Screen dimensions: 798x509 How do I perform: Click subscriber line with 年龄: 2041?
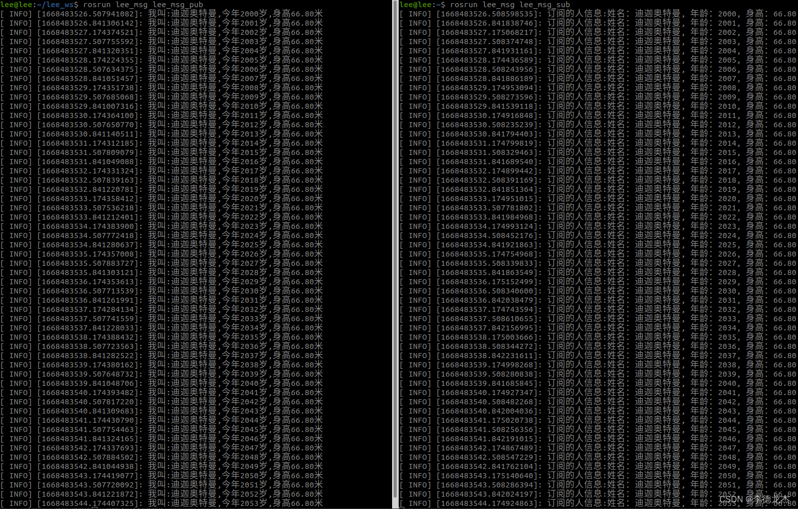click(x=598, y=393)
